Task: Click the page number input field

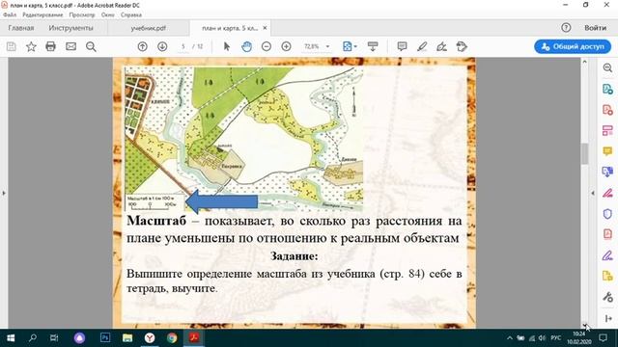Action: coord(183,46)
